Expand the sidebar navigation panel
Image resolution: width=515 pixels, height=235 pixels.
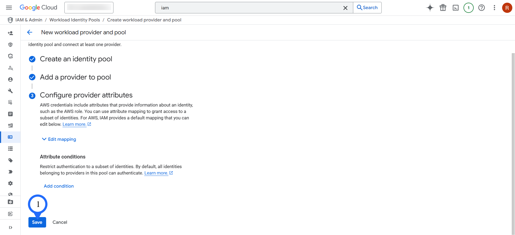[10, 228]
